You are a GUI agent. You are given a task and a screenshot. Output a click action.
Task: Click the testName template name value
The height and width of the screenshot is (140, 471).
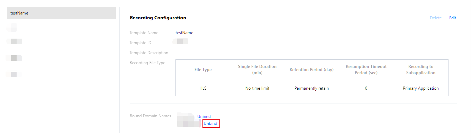(184, 33)
